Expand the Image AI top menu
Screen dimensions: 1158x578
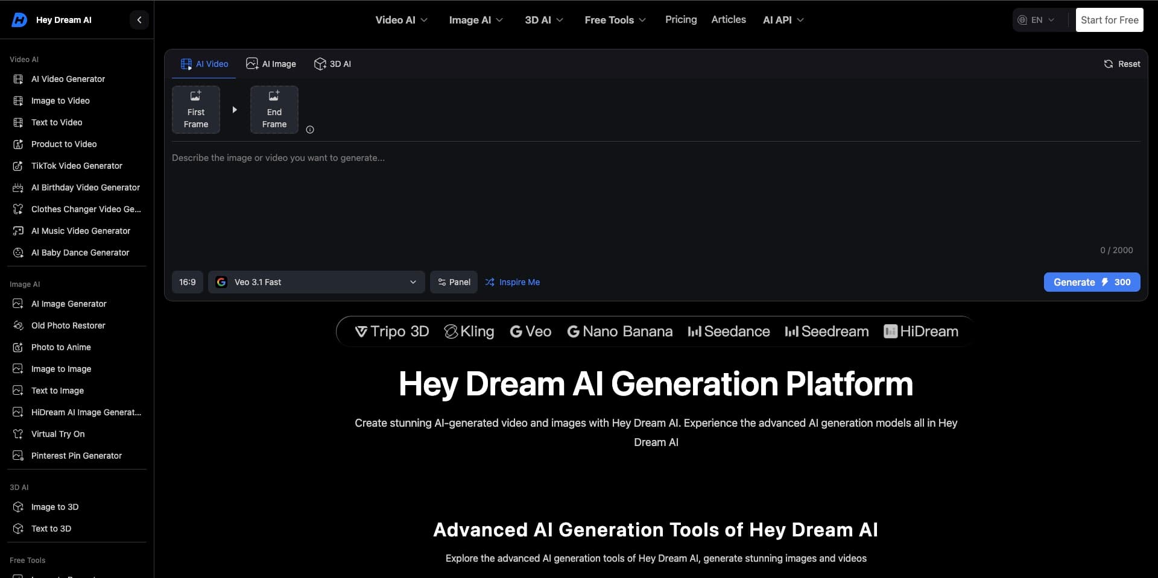pos(476,20)
